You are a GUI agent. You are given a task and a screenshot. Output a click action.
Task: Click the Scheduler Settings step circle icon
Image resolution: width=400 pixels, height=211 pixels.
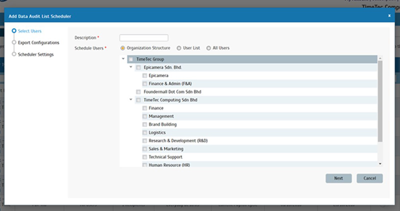14,54
